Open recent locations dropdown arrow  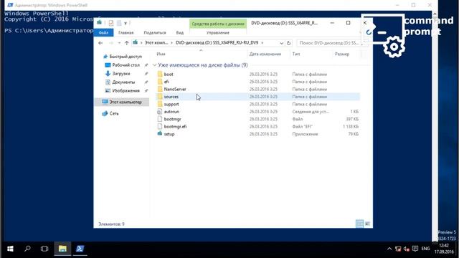tap(120, 43)
